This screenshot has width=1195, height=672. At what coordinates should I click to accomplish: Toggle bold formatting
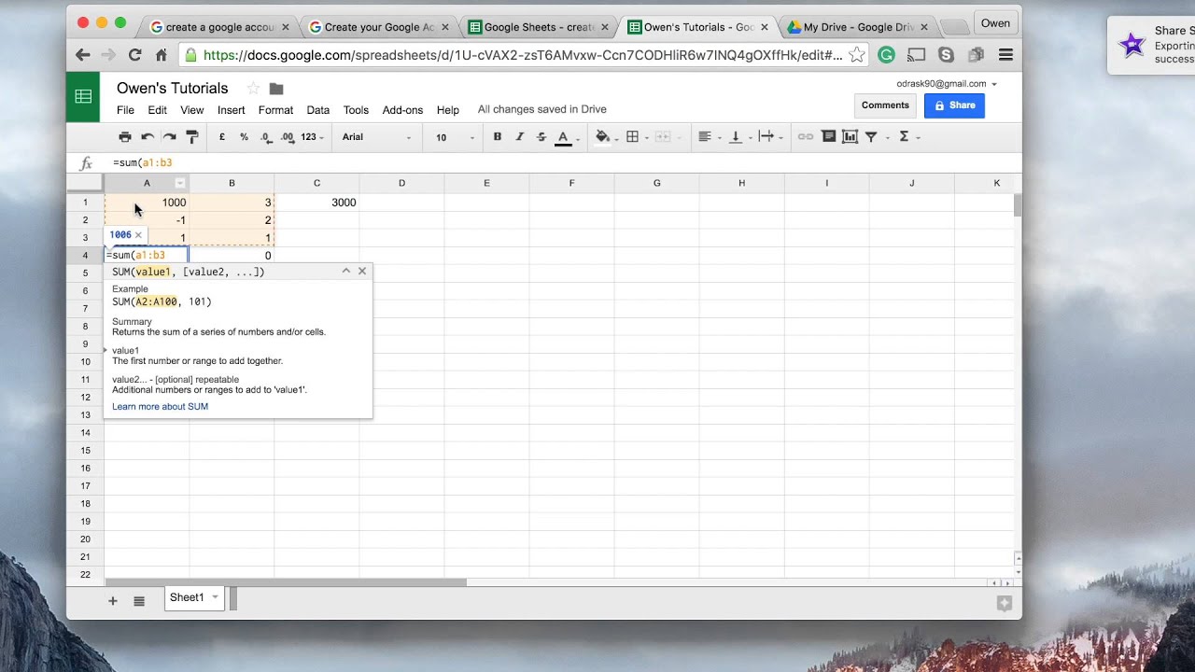(498, 137)
